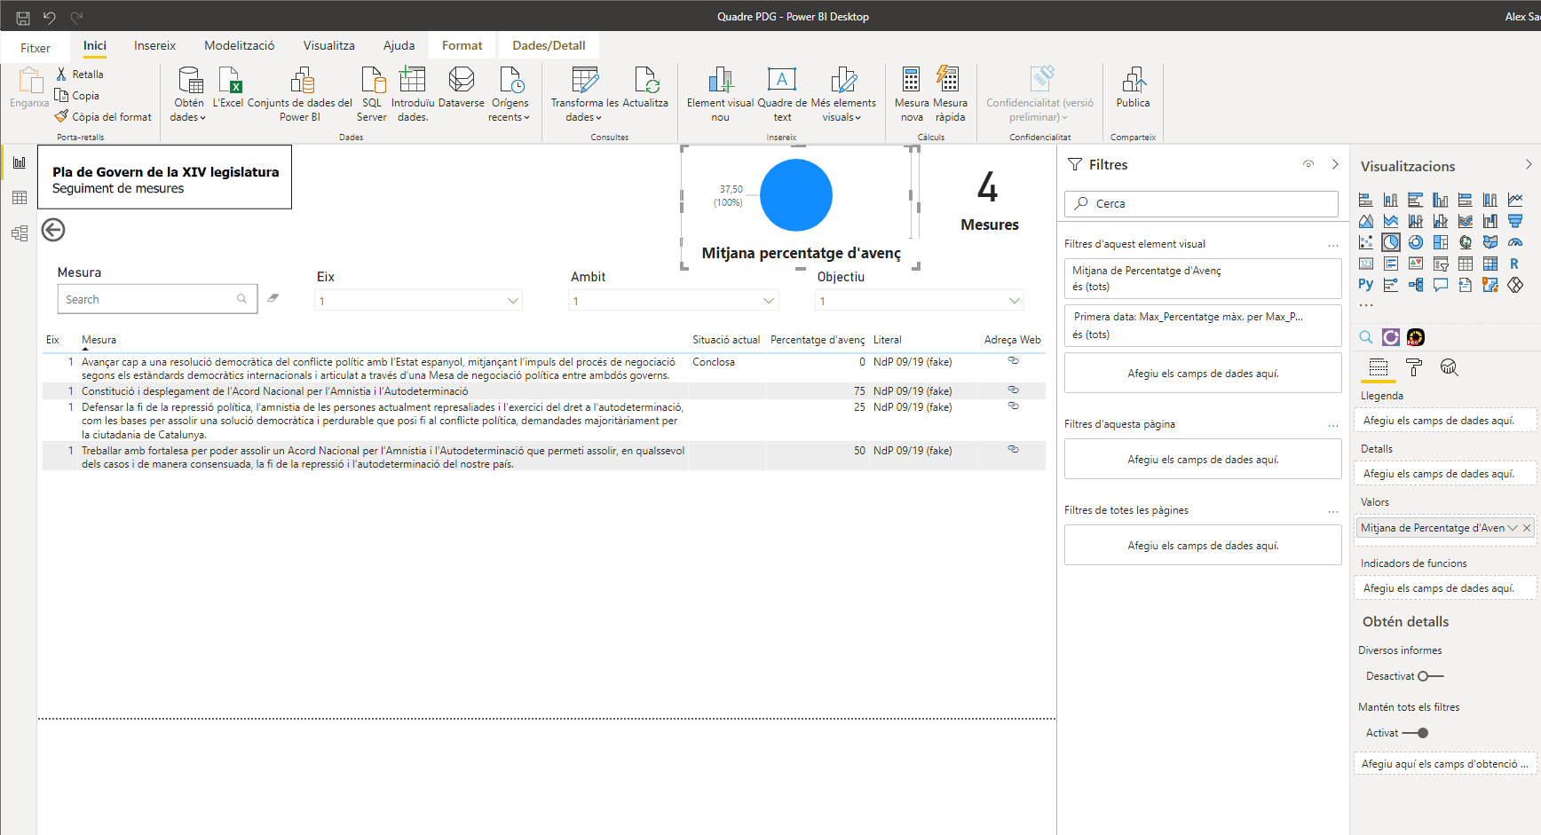Click Retalla in clipboard group
Viewport: 1541px width, 835px height.
pos(80,75)
